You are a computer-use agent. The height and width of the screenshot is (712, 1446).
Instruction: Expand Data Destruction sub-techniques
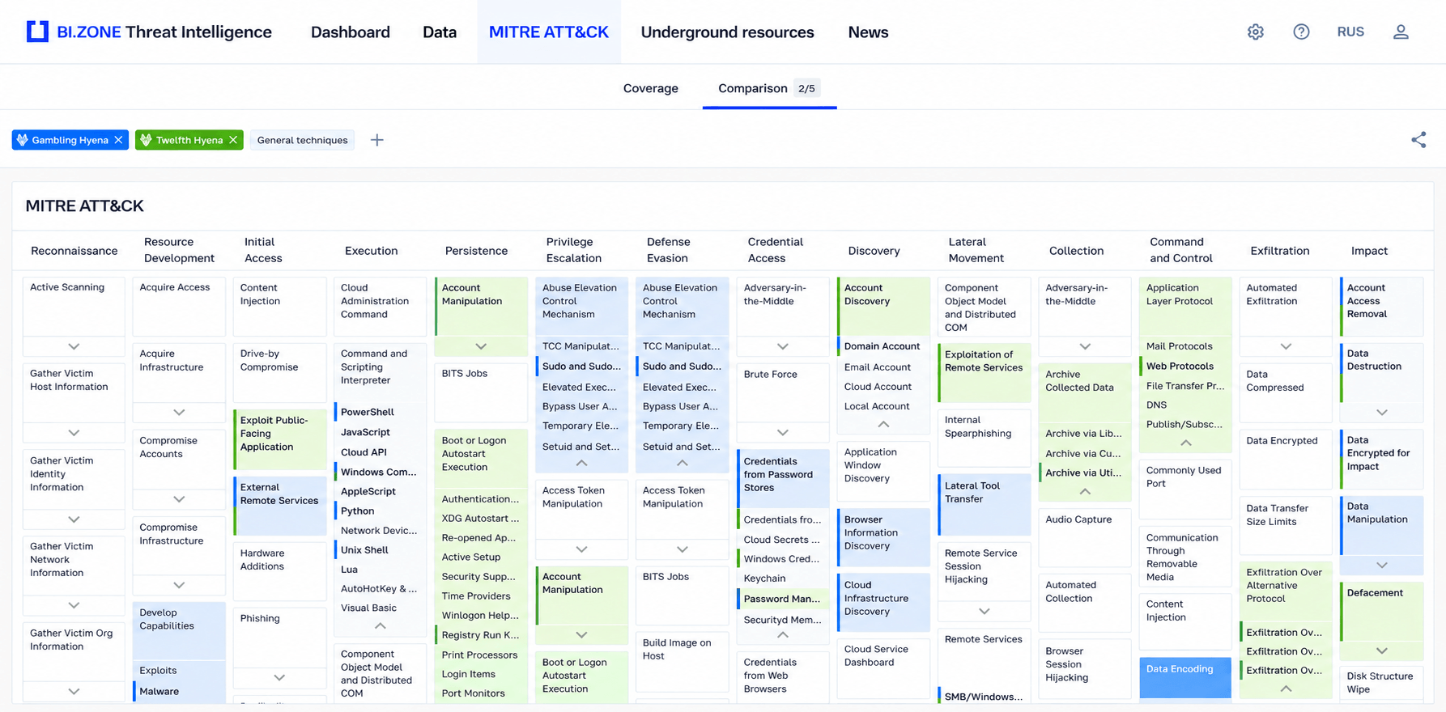click(1381, 413)
